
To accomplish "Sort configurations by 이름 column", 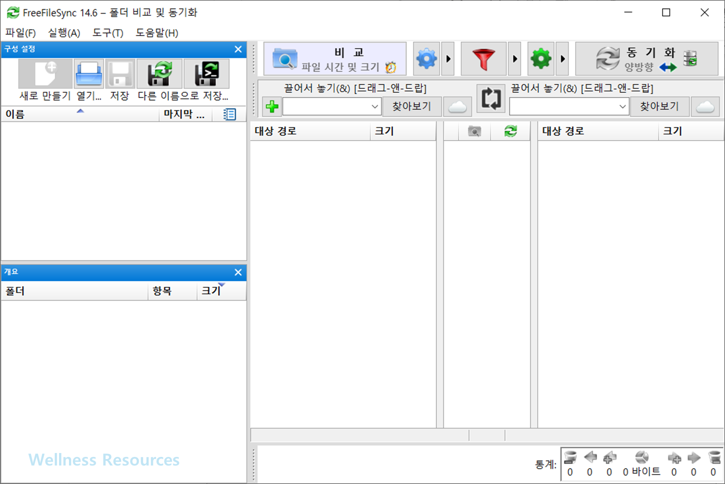I will [x=80, y=114].
